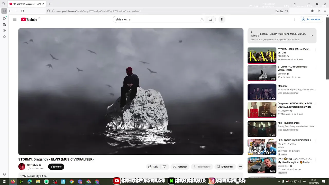The height and width of the screenshot is (185, 329).
Task: Open the list all tabs chevron
Action: [295, 4]
